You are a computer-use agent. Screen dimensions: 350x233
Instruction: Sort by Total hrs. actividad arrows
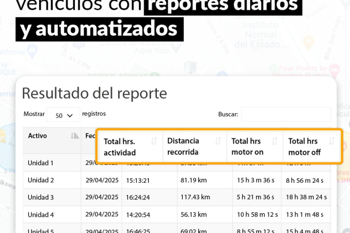154,141
